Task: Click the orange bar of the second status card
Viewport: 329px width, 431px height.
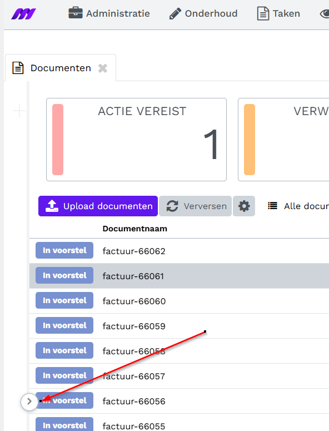Action: (250, 140)
